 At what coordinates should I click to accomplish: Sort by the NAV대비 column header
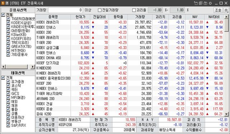214,17
